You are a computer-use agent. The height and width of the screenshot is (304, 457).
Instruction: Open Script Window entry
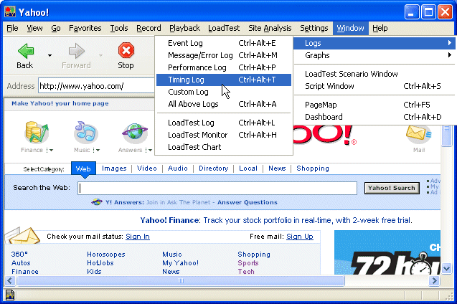tap(374, 86)
